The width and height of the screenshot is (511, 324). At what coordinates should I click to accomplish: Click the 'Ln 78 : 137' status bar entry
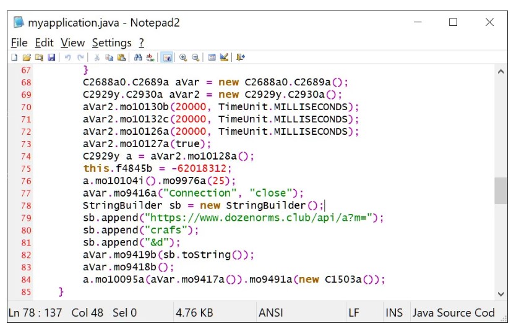35,313
